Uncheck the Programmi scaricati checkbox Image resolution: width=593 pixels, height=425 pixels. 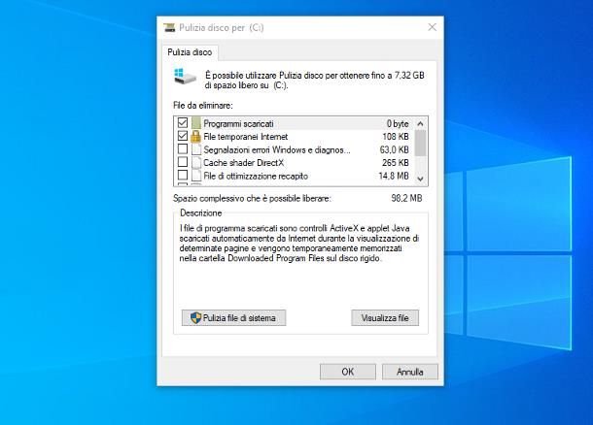[x=183, y=122]
